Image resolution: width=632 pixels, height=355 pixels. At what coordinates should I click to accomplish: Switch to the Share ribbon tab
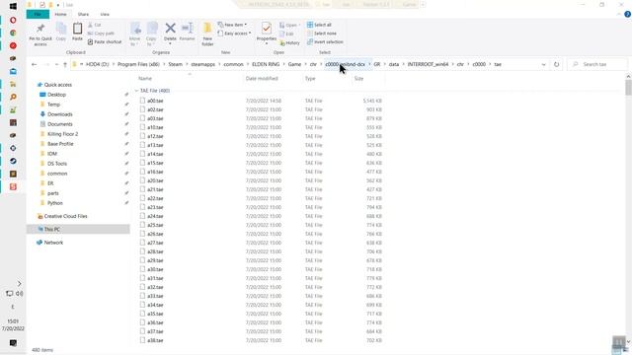pyautogui.click(x=83, y=14)
